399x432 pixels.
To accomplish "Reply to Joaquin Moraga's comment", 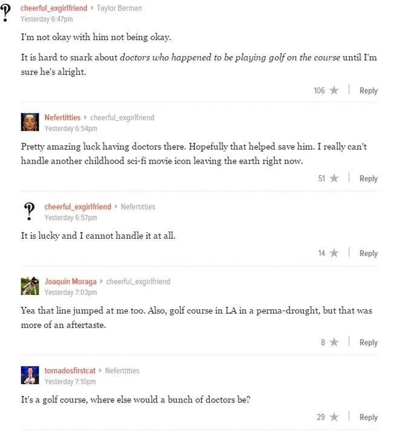I will point(368,343).
